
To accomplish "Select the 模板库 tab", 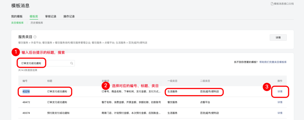I will click(x=34, y=16).
